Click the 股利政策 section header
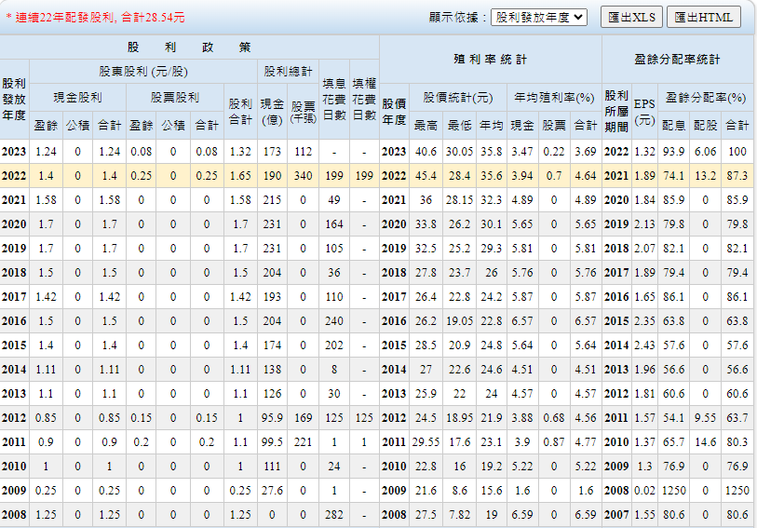Image resolution: width=757 pixels, height=528 pixels. [189, 47]
